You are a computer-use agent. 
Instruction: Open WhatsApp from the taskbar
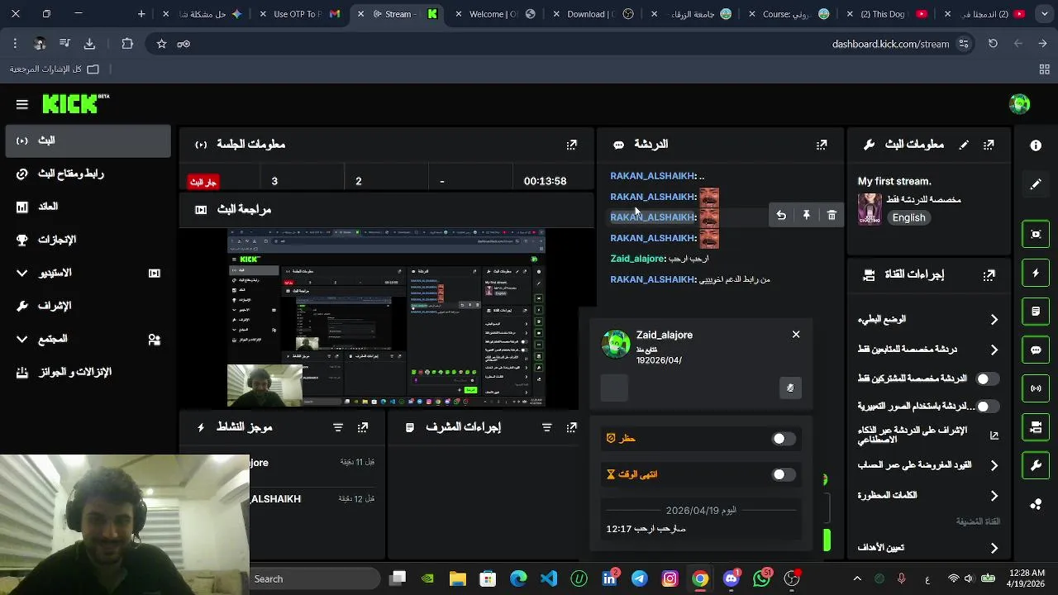761,578
